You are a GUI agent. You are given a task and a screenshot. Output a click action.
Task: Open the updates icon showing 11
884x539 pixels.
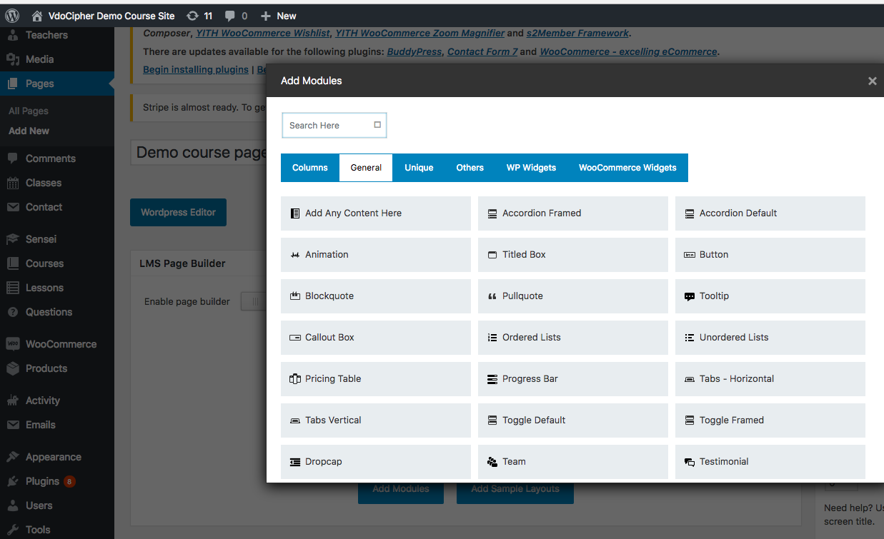pos(199,16)
